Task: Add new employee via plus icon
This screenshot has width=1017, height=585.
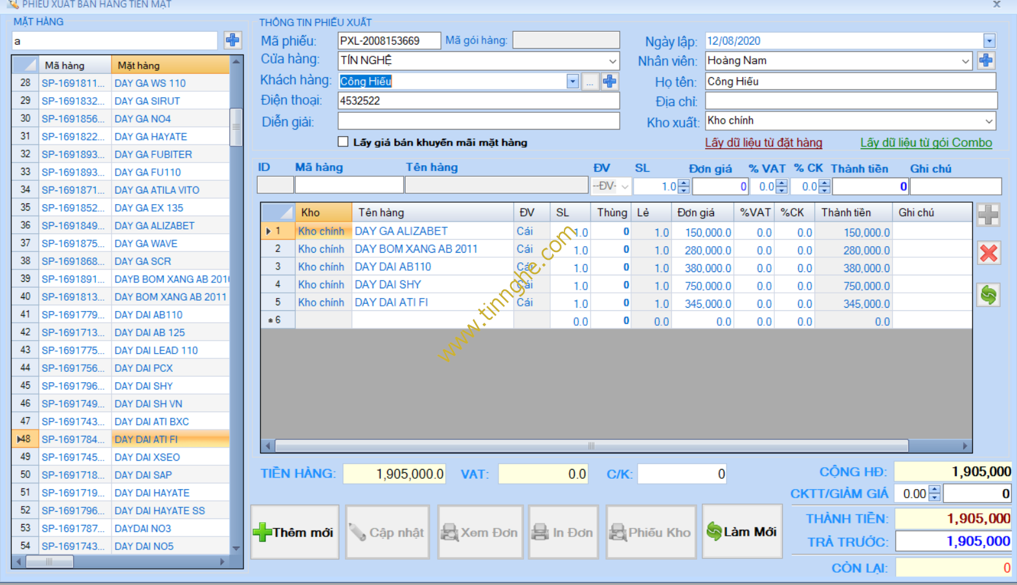Action: [986, 60]
